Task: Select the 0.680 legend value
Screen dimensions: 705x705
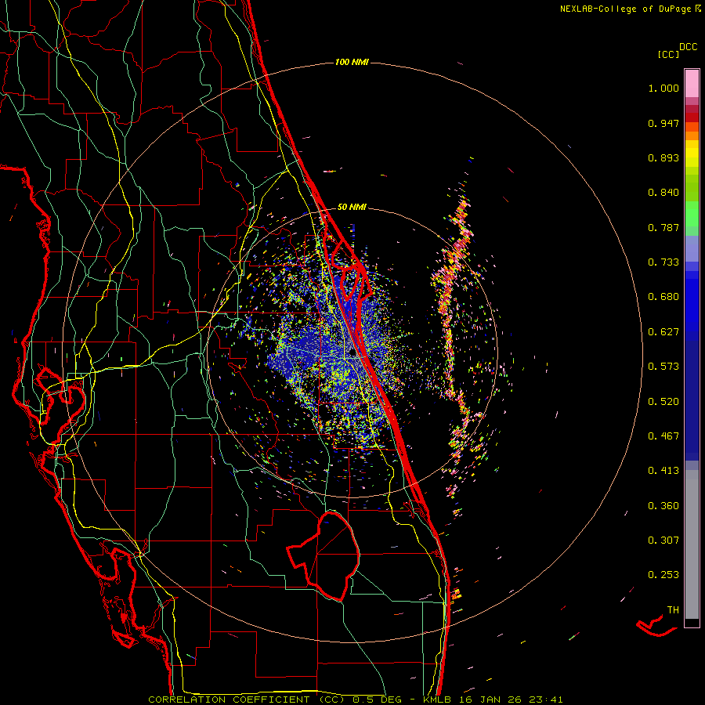Action: (x=663, y=297)
